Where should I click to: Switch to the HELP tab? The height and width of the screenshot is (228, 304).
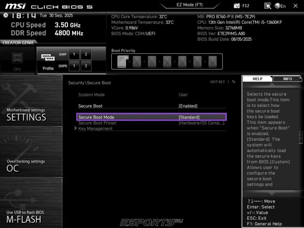[x=257, y=79]
